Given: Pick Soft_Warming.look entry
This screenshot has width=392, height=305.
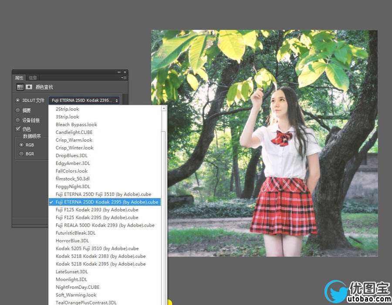Looking at the screenshot, I should (x=105, y=295).
